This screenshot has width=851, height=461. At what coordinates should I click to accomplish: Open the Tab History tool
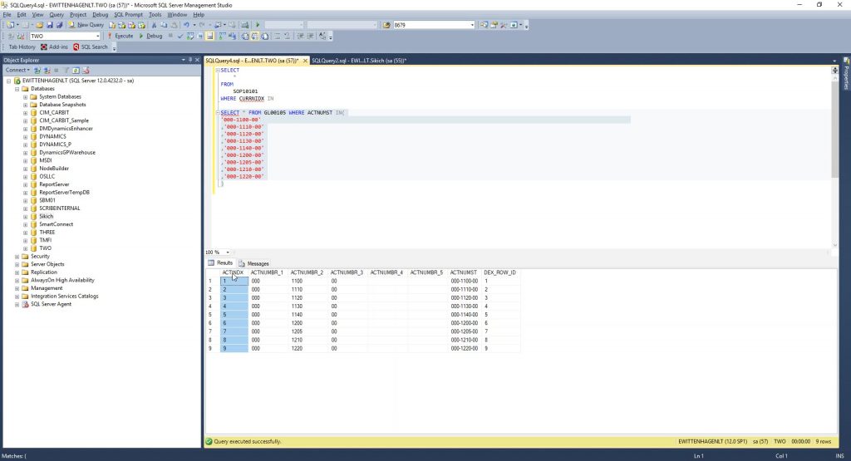[x=22, y=47]
